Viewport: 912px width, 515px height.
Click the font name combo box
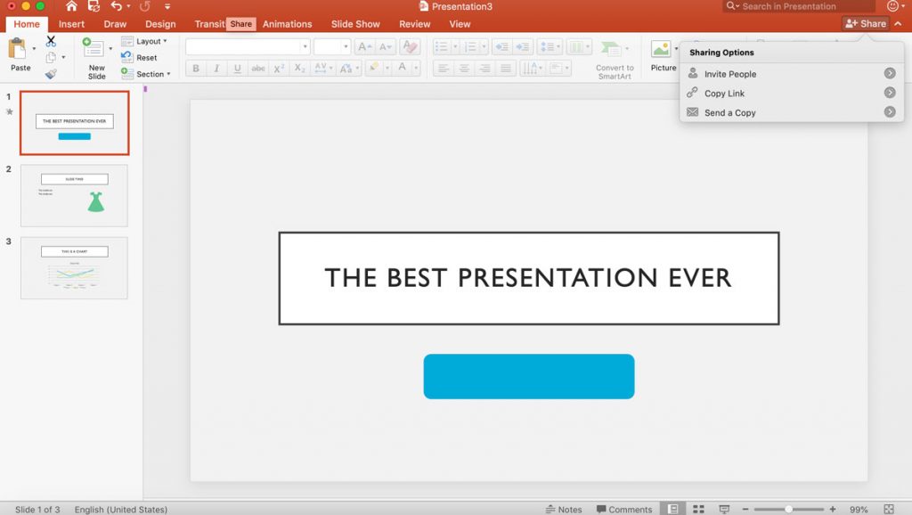tap(248, 46)
